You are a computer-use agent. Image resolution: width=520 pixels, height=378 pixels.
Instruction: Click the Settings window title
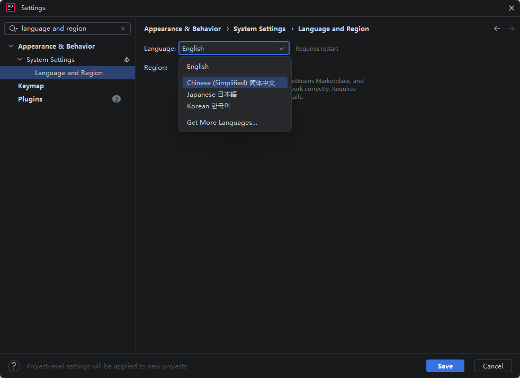click(x=33, y=7)
